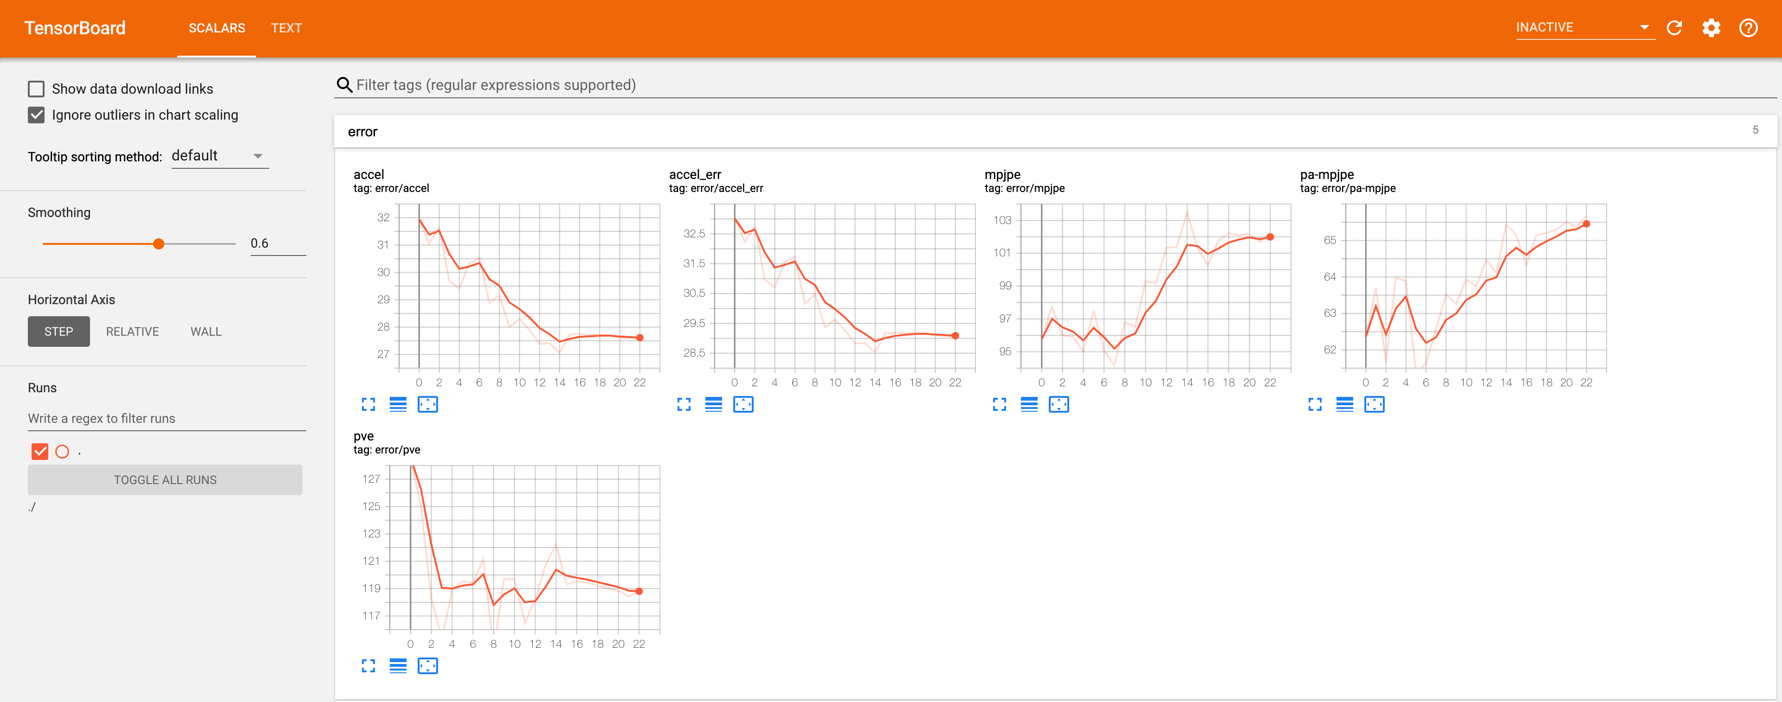Click TOGGLE ALL RUNS button
1782x702 pixels.
pos(165,479)
